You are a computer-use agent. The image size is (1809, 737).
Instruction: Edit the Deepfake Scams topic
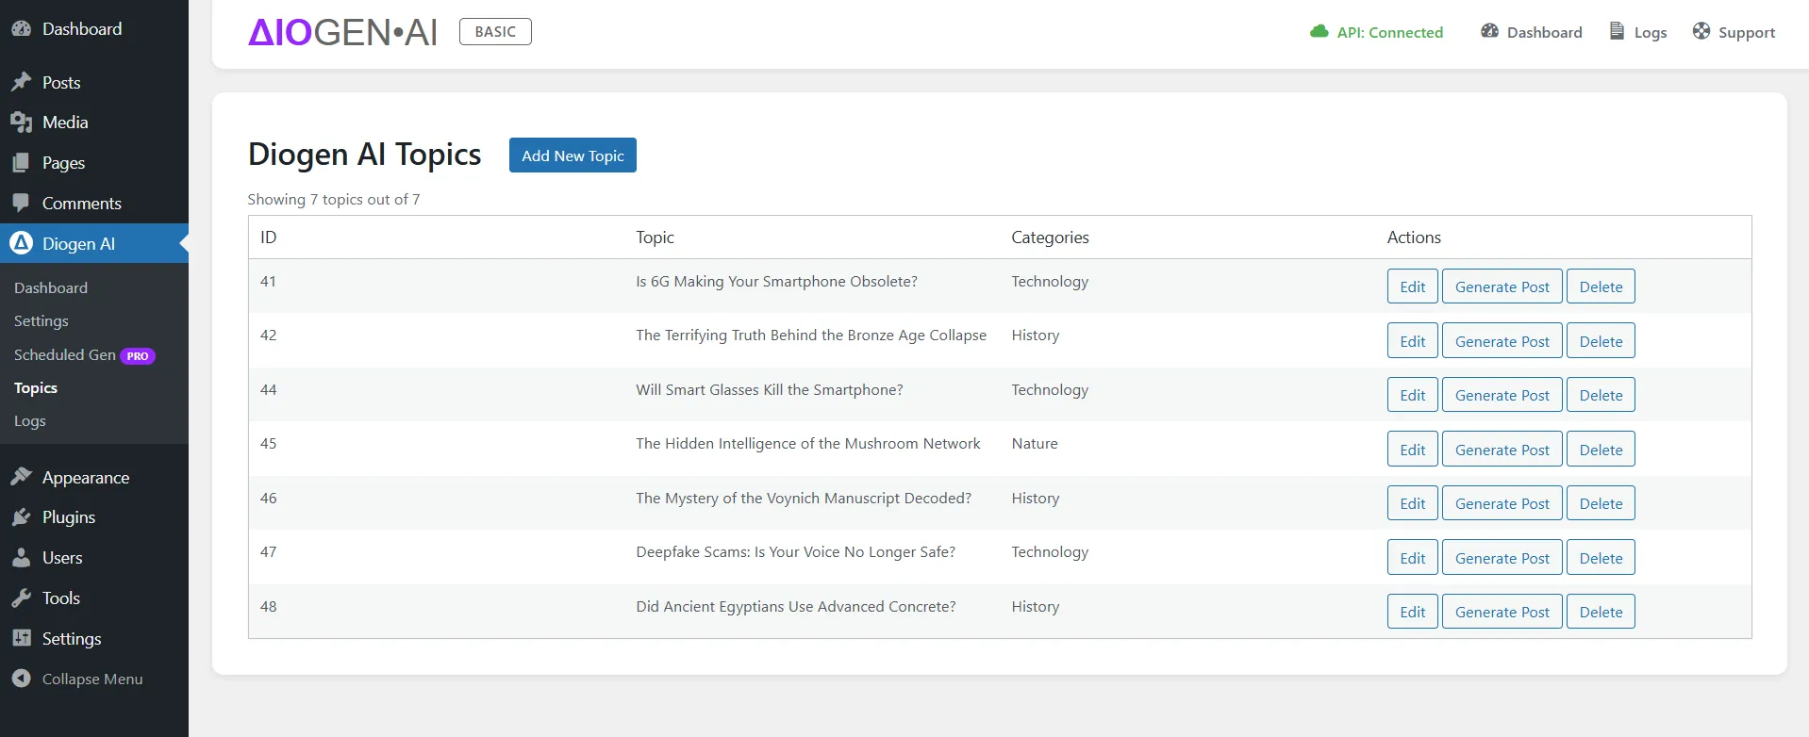[x=1412, y=558]
